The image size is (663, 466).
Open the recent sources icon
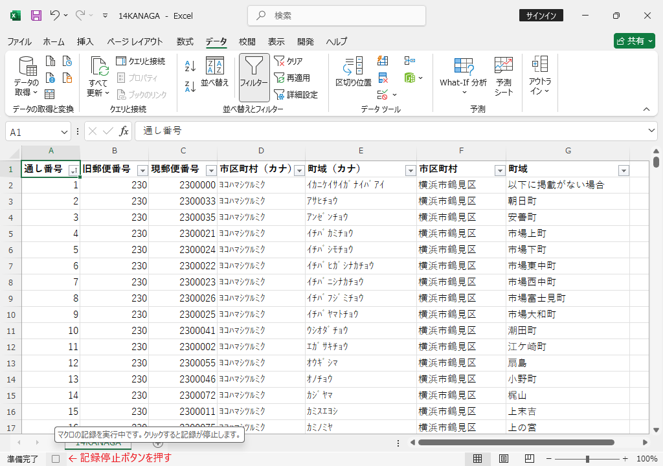67,61
